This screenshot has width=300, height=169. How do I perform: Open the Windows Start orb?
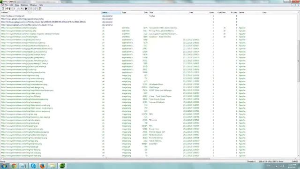pos(4,166)
